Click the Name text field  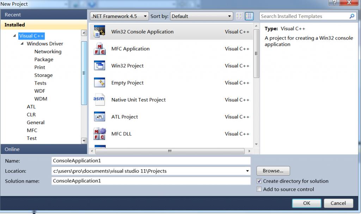[x=151, y=161]
